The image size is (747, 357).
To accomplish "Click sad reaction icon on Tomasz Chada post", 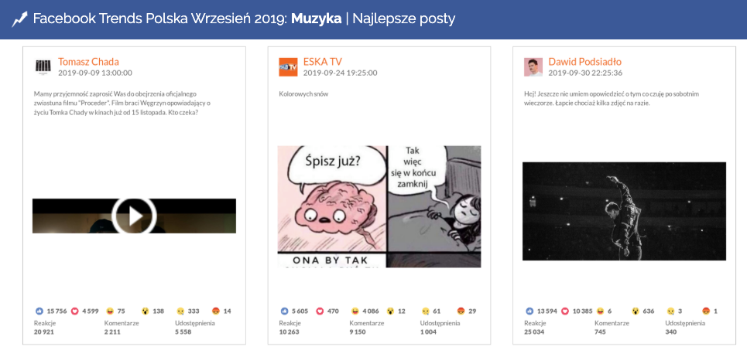I will pos(180,311).
